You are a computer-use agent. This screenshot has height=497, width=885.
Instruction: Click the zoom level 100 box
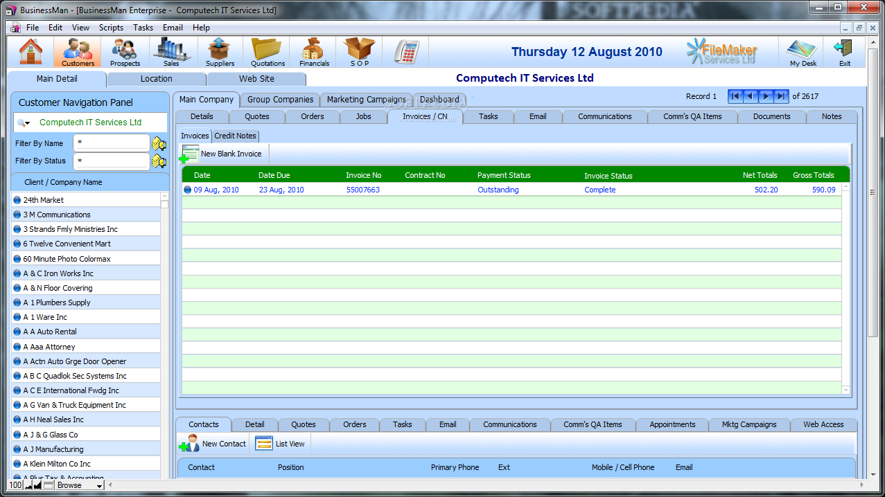click(15, 485)
